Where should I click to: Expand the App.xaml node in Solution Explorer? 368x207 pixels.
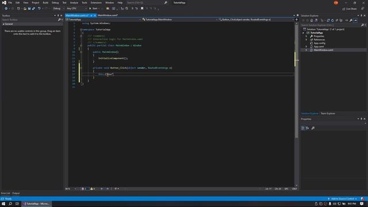(x=306, y=47)
